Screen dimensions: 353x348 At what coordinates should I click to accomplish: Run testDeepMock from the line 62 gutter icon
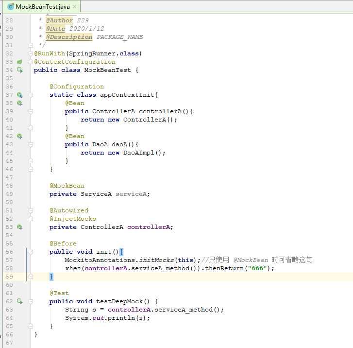20,301
